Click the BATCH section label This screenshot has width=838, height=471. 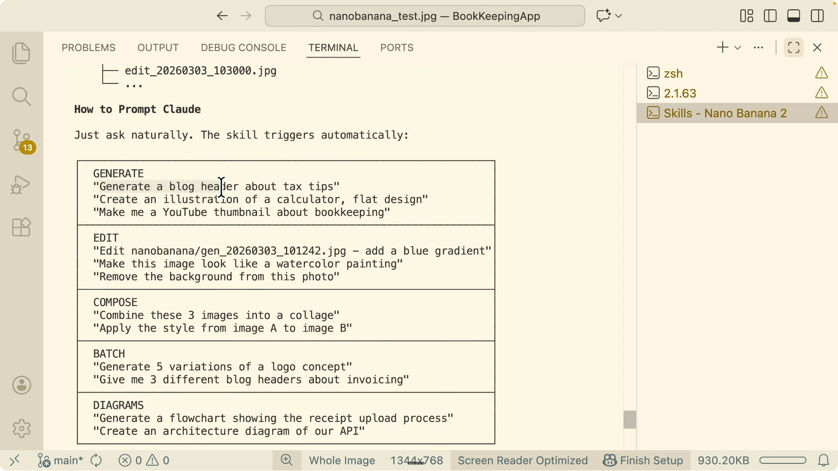(x=109, y=354)
